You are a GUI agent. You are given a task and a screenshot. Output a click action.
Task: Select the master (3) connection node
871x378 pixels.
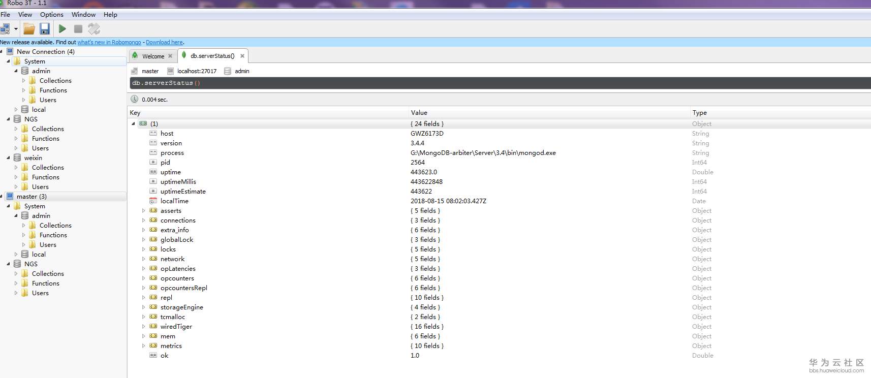click(x=32, y=196)
